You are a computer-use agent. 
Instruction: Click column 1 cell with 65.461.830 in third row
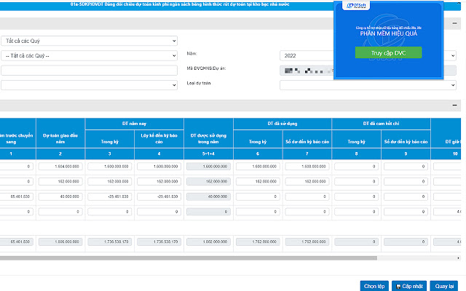(x=16, y=196)
